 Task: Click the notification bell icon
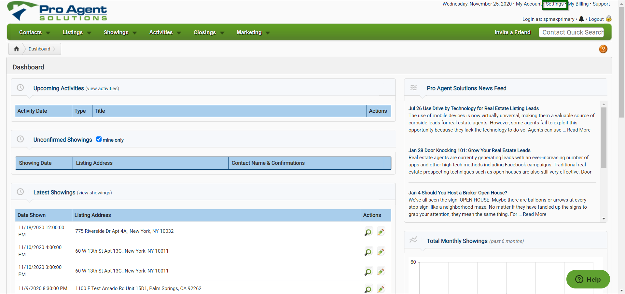[581, 19]
